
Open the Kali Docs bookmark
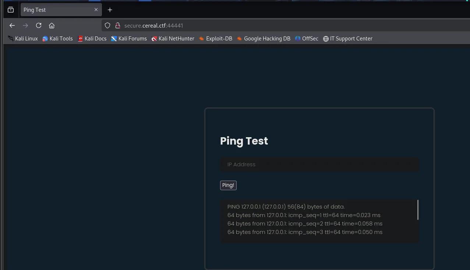pos(92,39)
